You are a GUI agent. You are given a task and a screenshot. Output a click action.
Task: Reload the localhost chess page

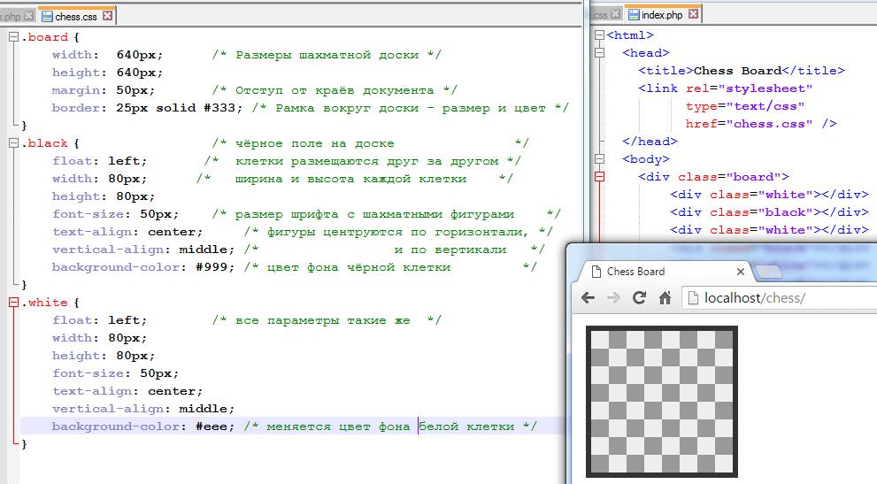(639, 298)
